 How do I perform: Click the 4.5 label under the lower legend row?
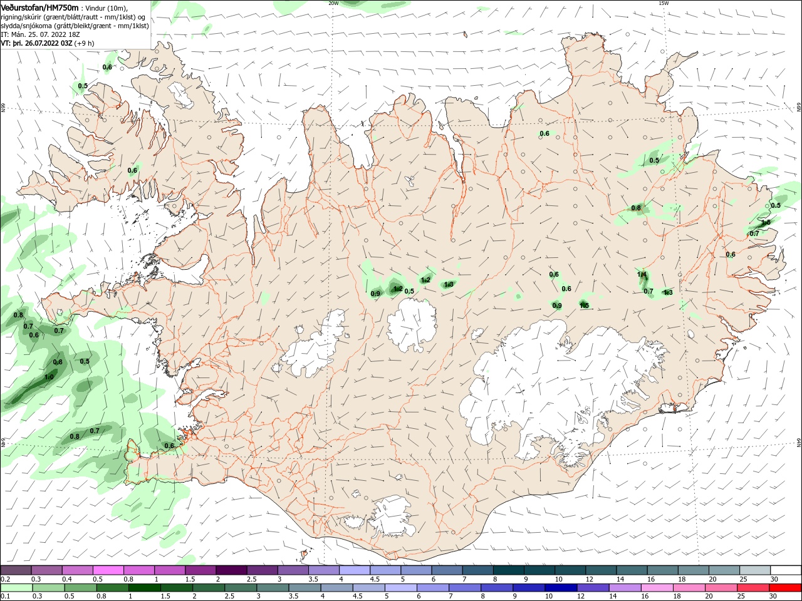(x=357, y=597)
